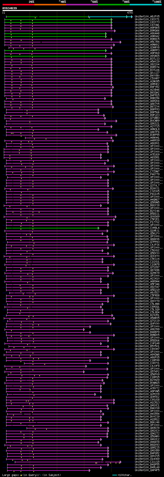The width and height of the screenshot is (164, 477).
Task: Select the UniRef100_C5K3J4 label
Action: coord(147,259)
